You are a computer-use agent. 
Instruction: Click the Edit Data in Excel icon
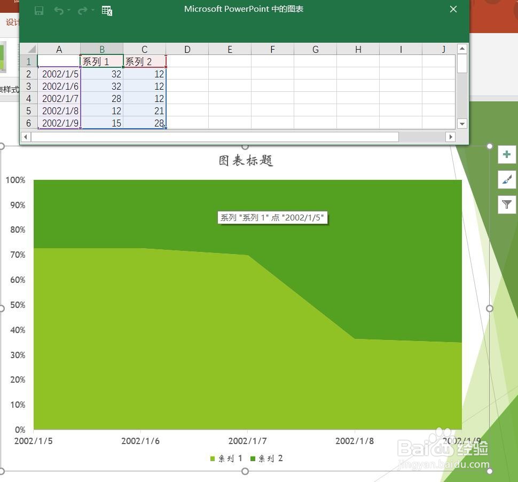[x=107, y=10]
